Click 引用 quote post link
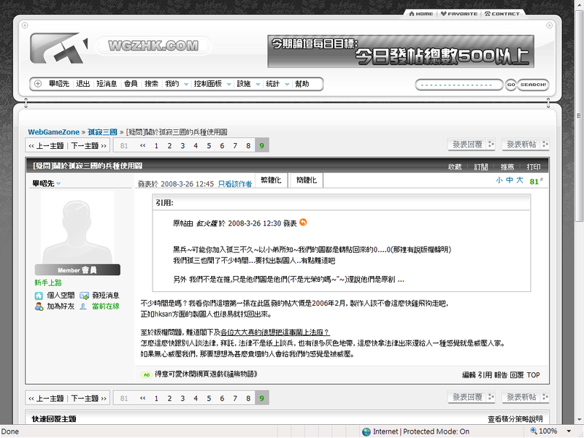The height and width of the screenshot is (438, 584). pos(485,375)
